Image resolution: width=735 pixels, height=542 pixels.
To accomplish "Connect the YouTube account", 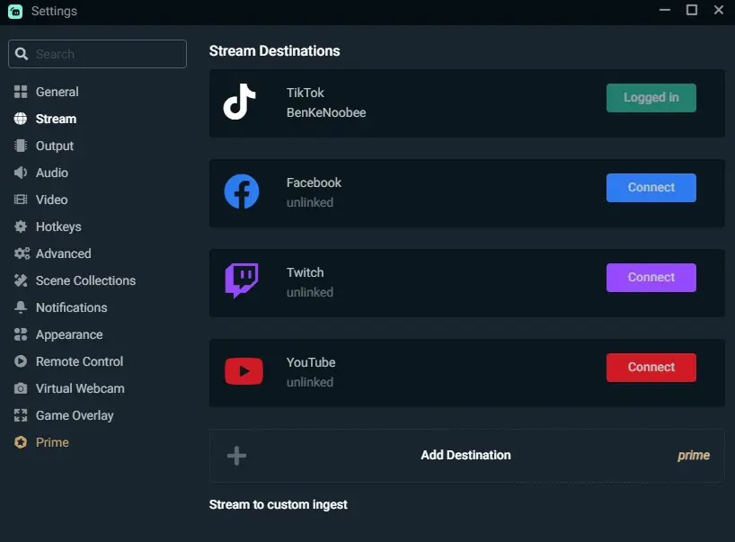I will (x=651, y=367).
